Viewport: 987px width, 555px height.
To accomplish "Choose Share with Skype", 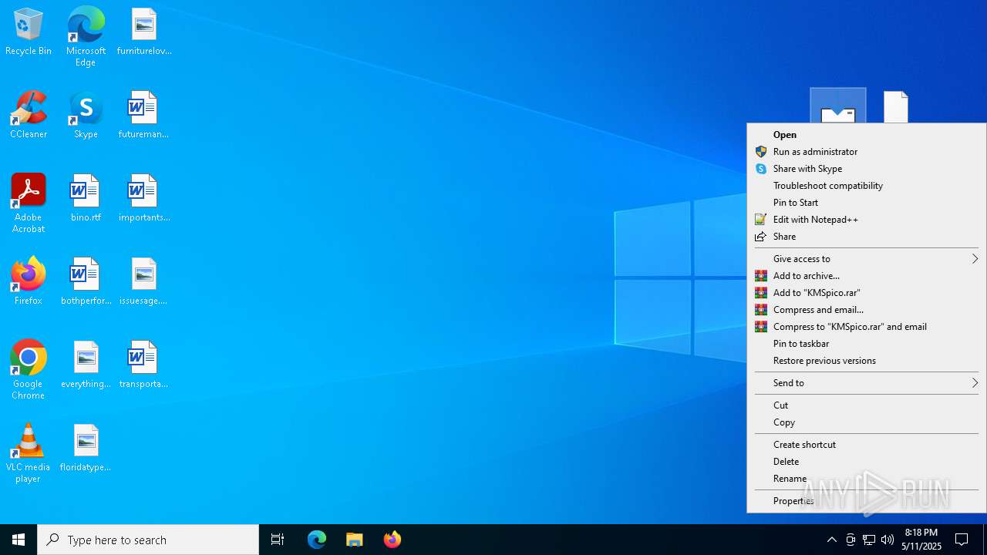I will coord(867,169).
